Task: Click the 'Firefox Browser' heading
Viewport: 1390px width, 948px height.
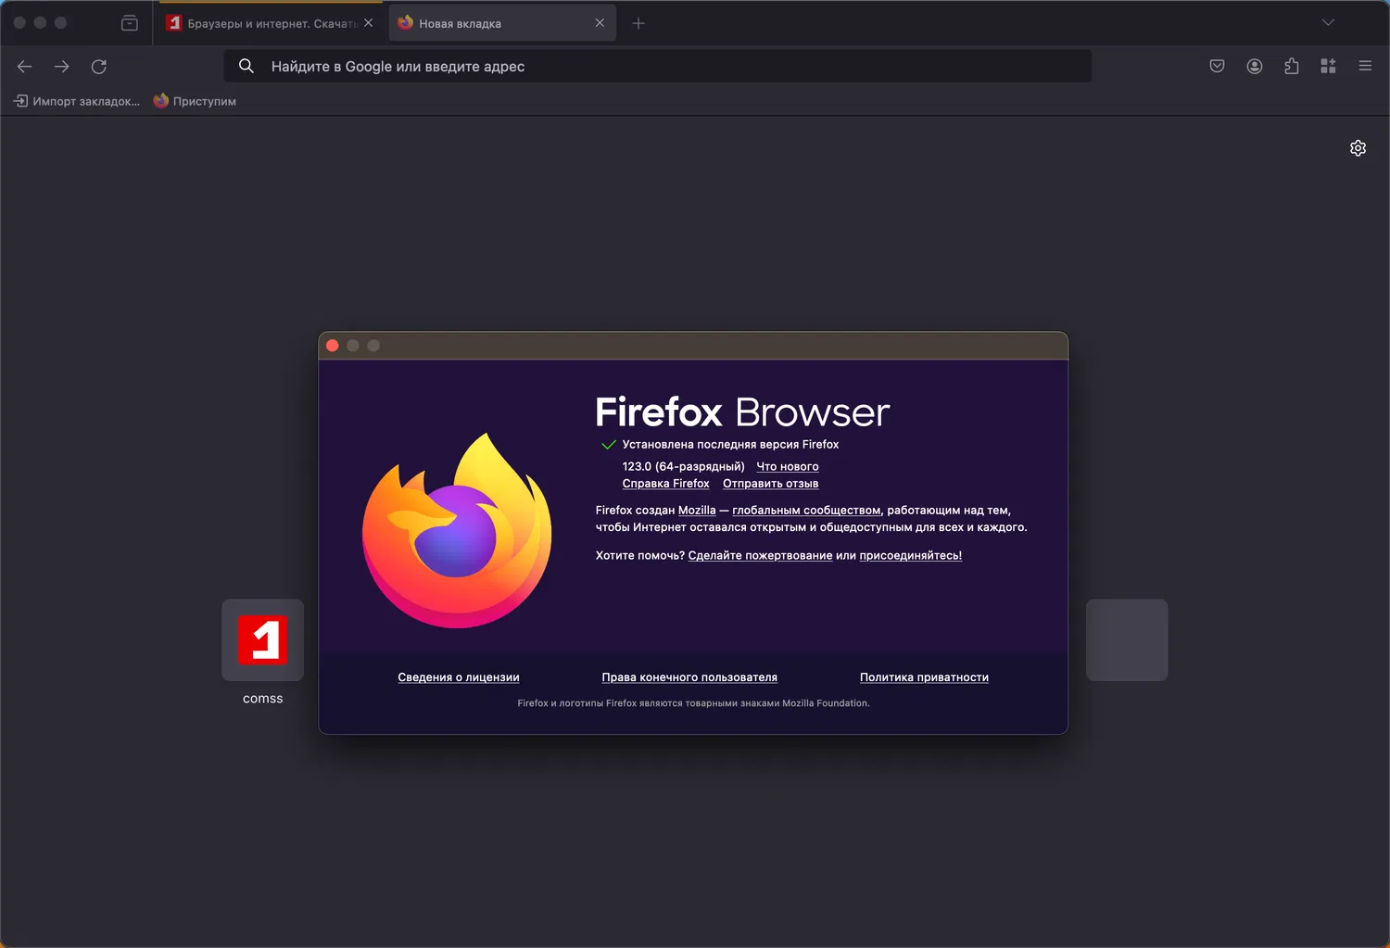Action: (742, 412)
